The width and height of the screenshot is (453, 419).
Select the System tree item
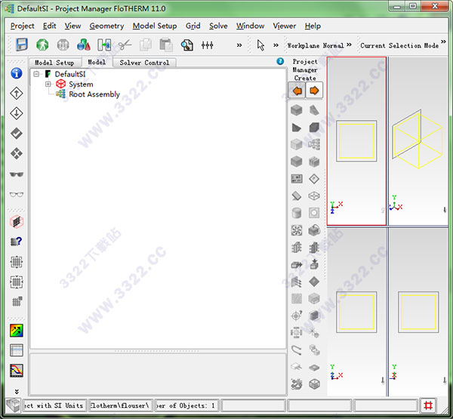(81, 84)
